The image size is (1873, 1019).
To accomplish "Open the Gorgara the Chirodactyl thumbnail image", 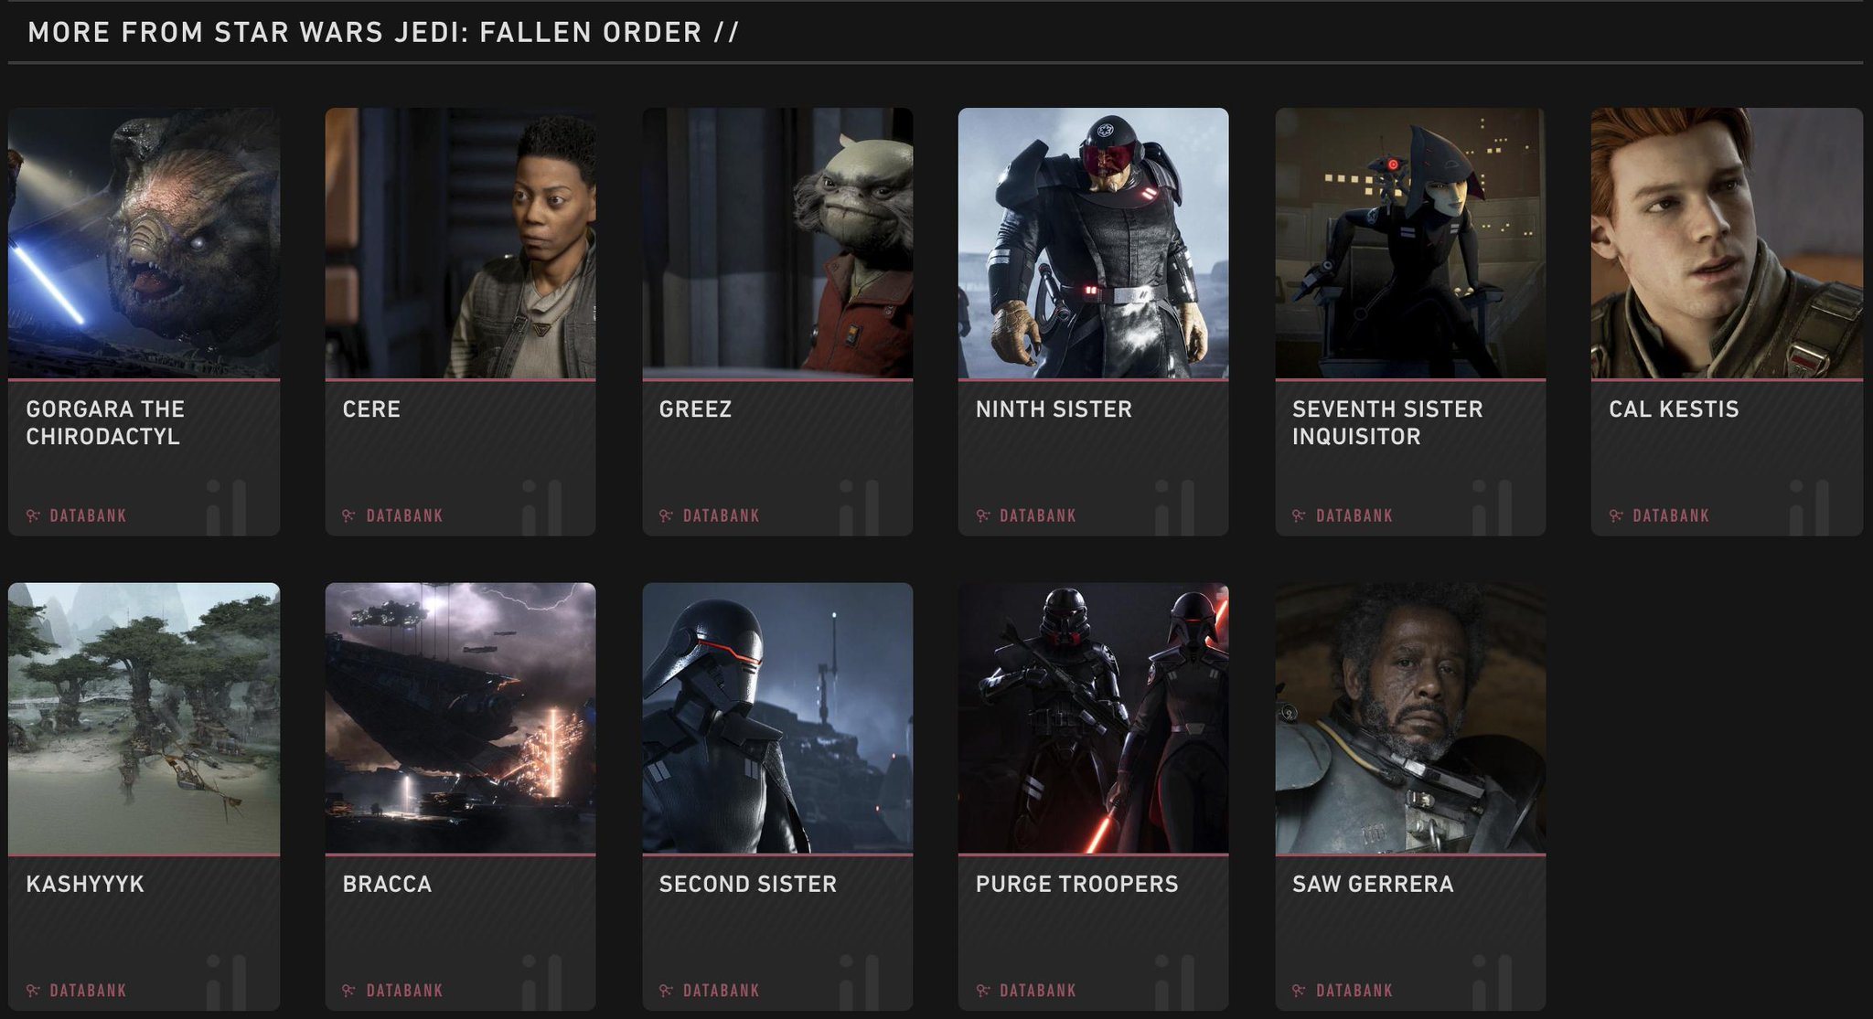I will tap(144, 243).
